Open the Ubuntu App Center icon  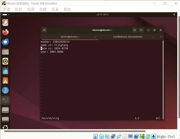click(5, 81)
